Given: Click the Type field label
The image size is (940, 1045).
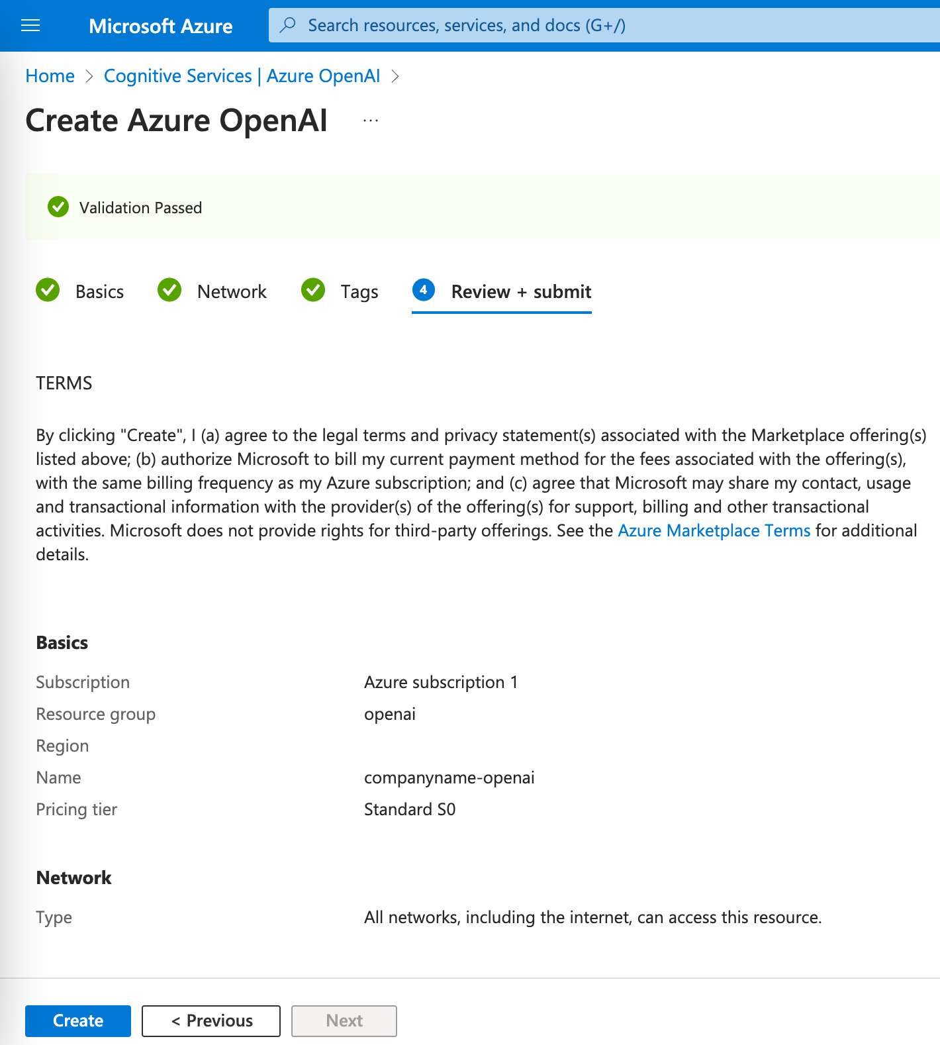Looking at the screenshot, I should pos(54,917).
